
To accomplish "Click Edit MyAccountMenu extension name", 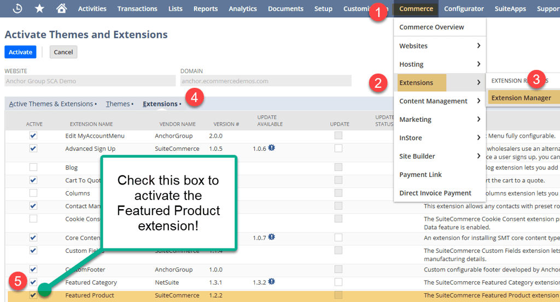I will [95, 136].
